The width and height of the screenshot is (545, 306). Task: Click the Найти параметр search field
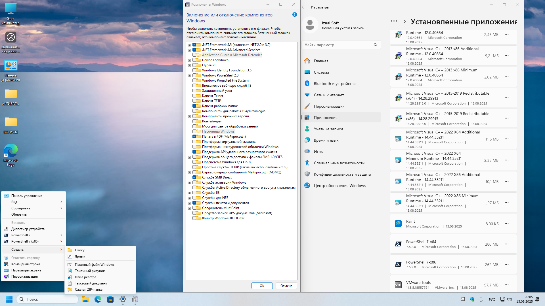341,45
